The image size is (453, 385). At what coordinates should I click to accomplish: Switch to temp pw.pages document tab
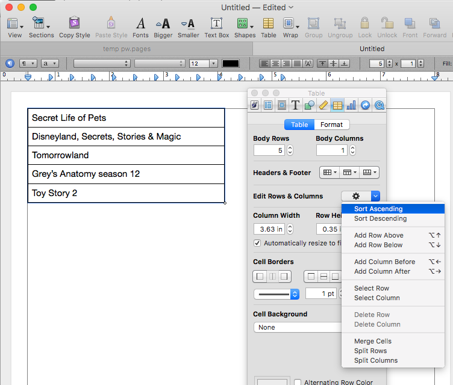tap(127, 49)
